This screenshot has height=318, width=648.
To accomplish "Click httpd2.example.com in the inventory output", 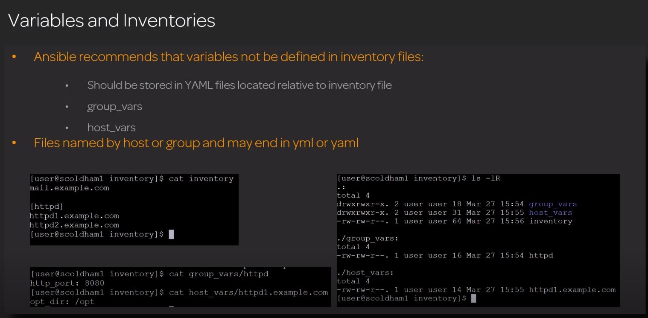I will pyautogui.click(x=74, y=225).
